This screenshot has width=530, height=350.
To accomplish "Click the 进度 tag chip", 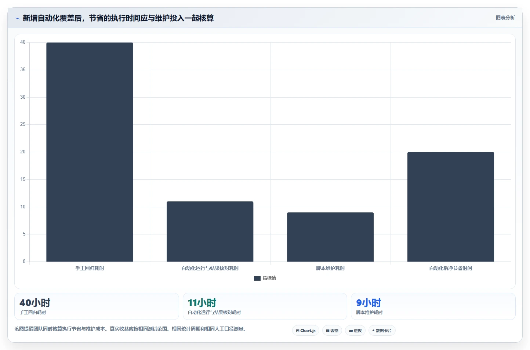I will click(x=355, y=331).
